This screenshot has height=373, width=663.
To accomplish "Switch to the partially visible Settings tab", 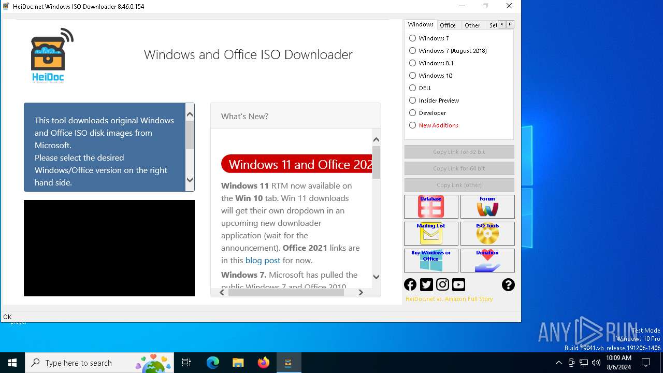I will 492,25.
